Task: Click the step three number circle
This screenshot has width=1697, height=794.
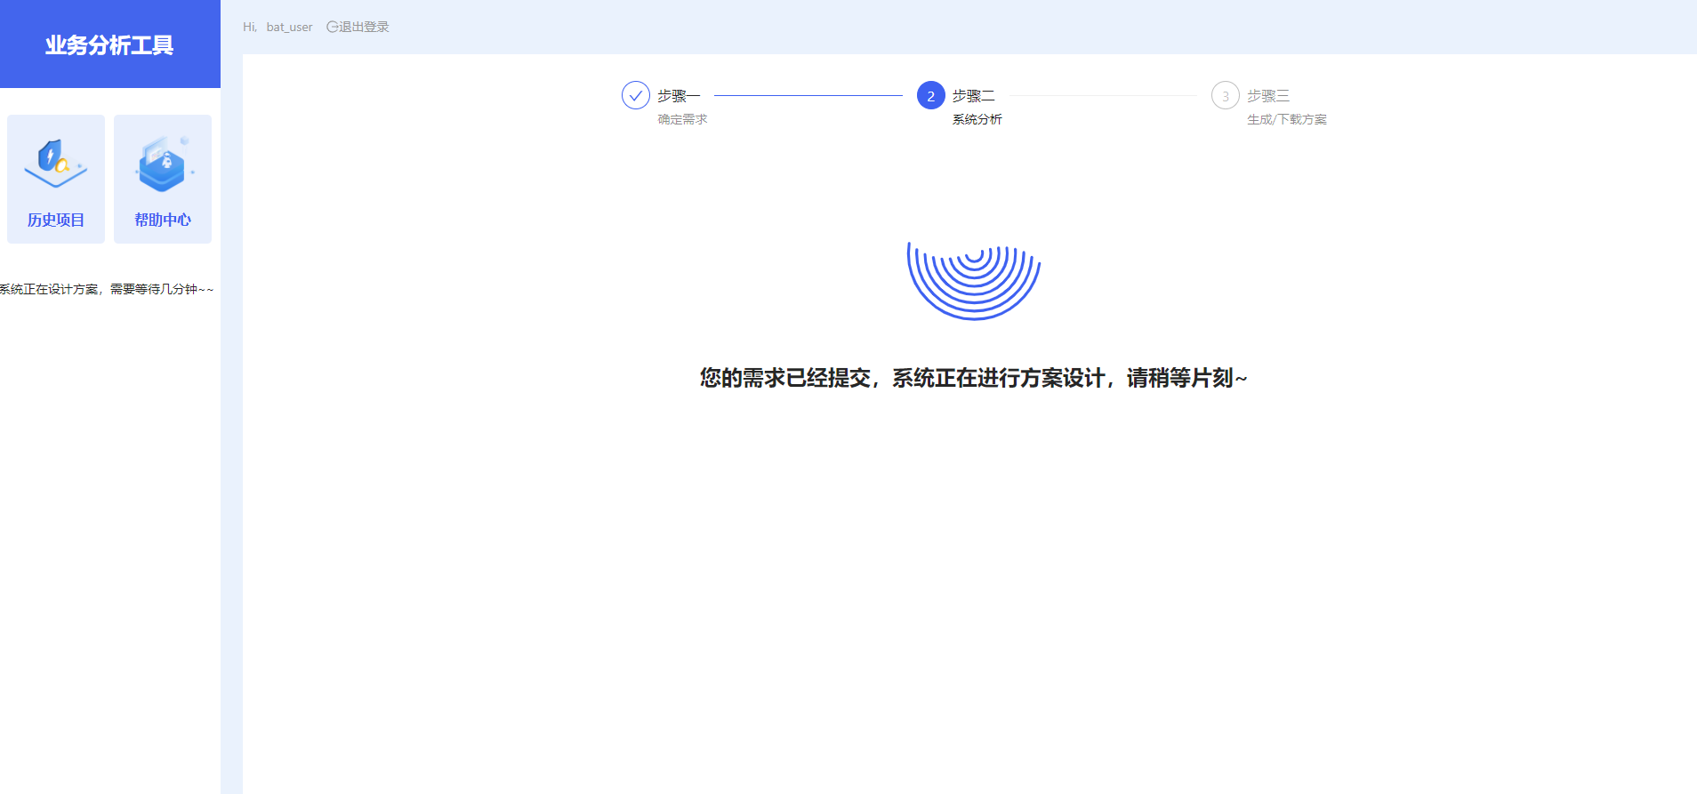Action: [x=1226, y=95]
